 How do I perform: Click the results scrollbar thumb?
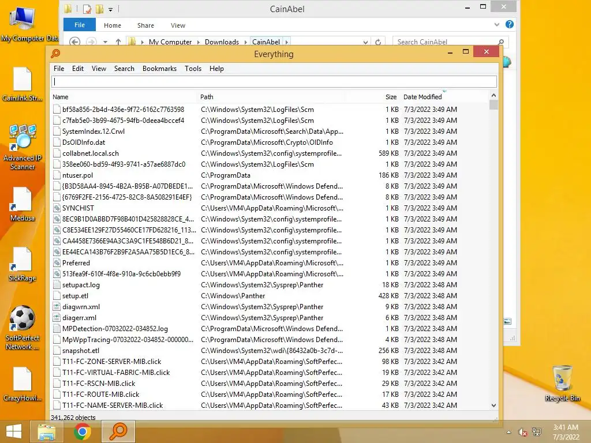pyautogui.click(x=494, y=105)
